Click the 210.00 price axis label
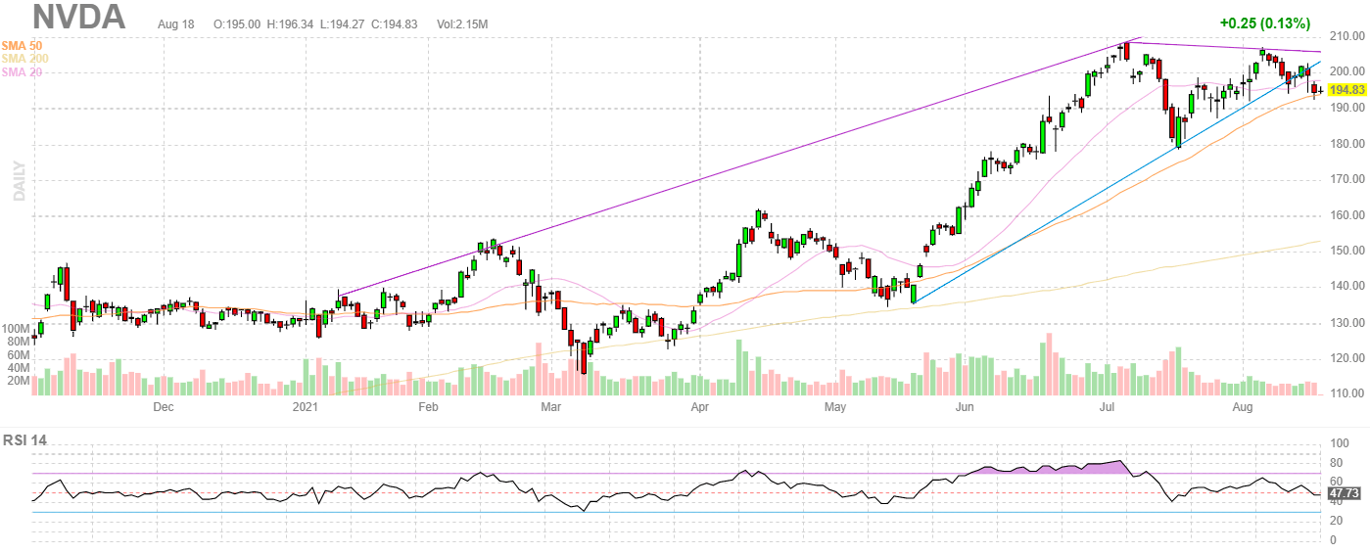Viewport: 1370px width, 553px height. point(1346,37)
